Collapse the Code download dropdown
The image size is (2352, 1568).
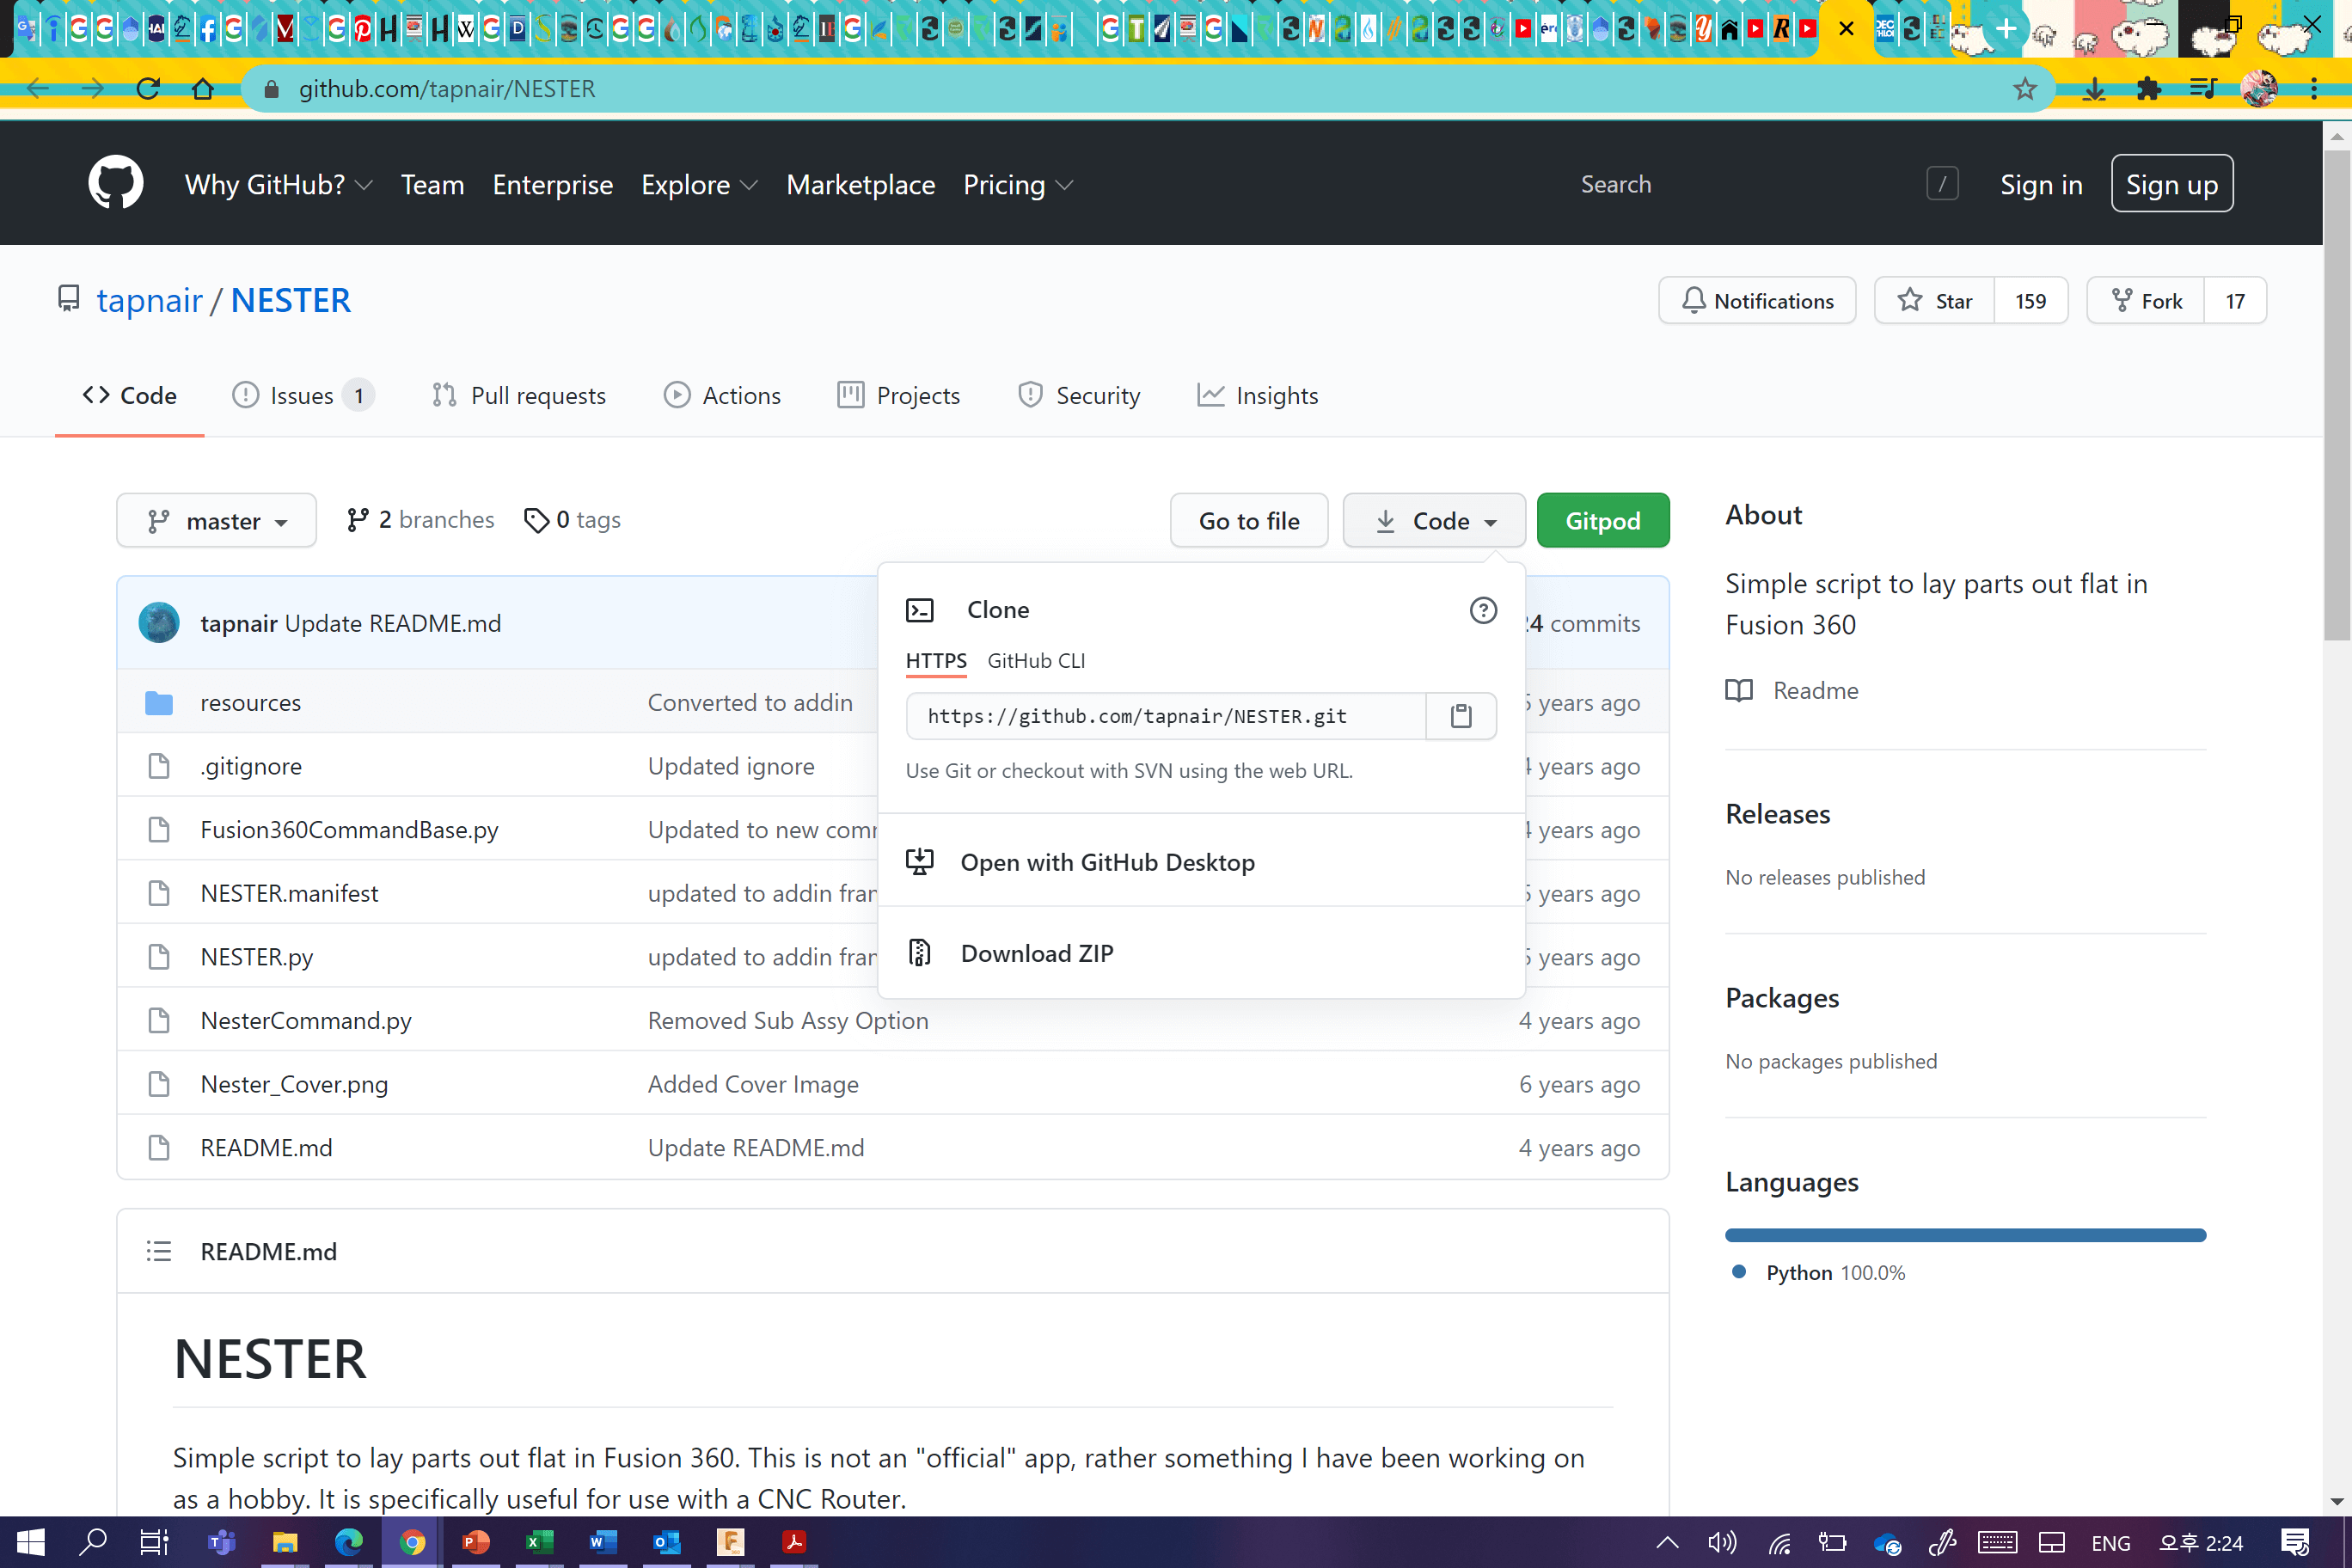(x=1433, y=521)
